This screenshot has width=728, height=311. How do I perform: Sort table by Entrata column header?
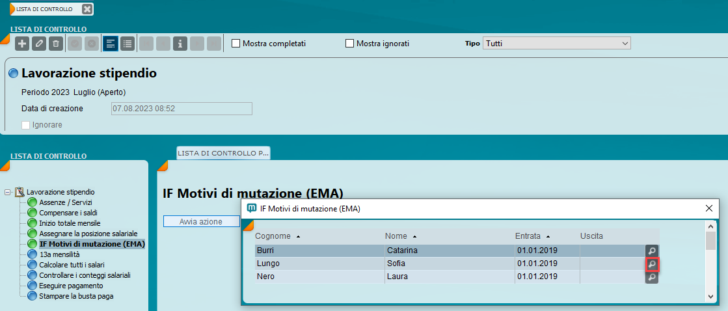click(x=532, y=236)
